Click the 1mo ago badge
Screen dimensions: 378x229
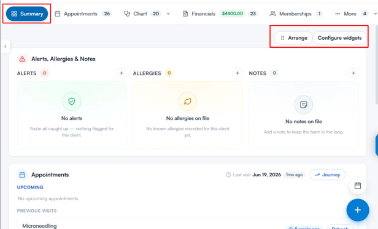click(294, 175)
